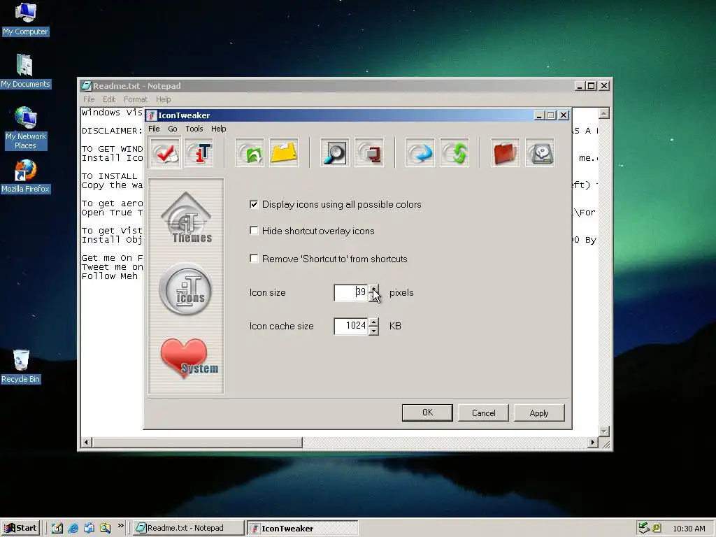Image resolution: width=716 pixels, height=537 pixels.
Task: Click the green refresh arrows toolbar icon
Action: tap(454, 153)
